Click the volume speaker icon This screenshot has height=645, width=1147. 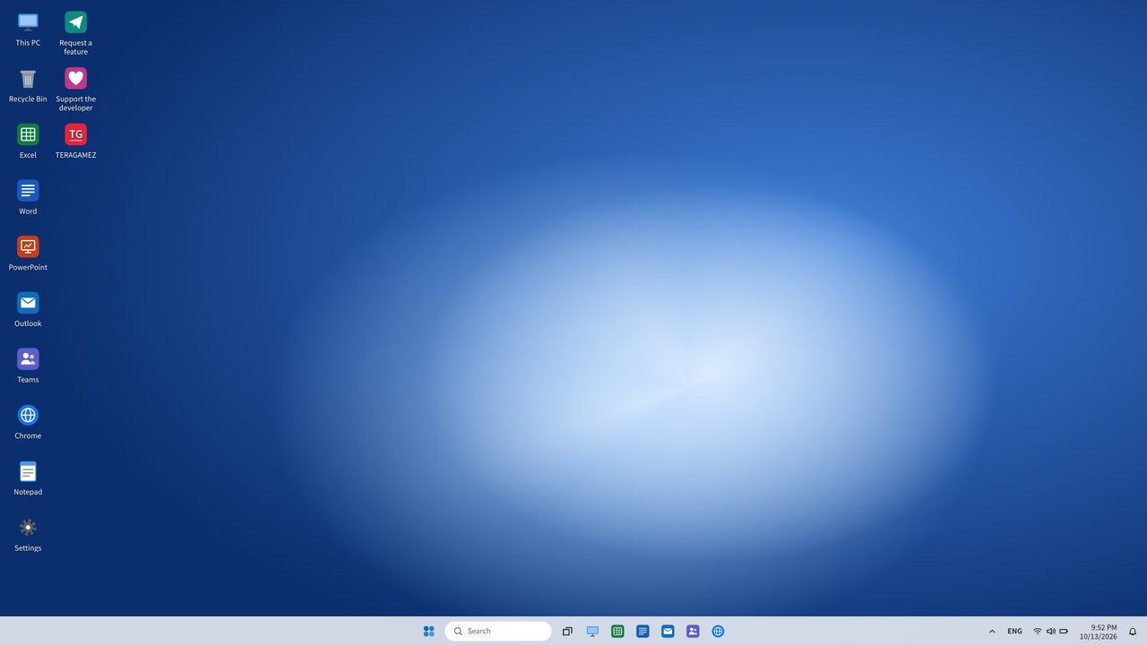[x=1051, y=631]
